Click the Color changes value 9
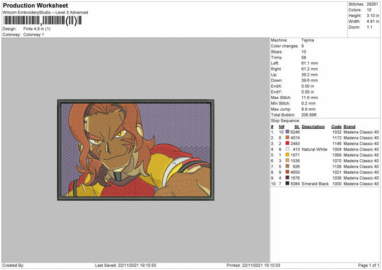Viewport: 382px width, 270px height. [302, 46]
